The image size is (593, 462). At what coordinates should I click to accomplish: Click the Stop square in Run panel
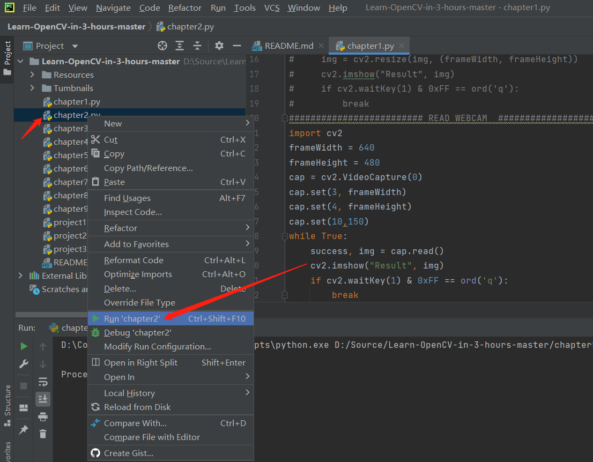tap(24, 386)
